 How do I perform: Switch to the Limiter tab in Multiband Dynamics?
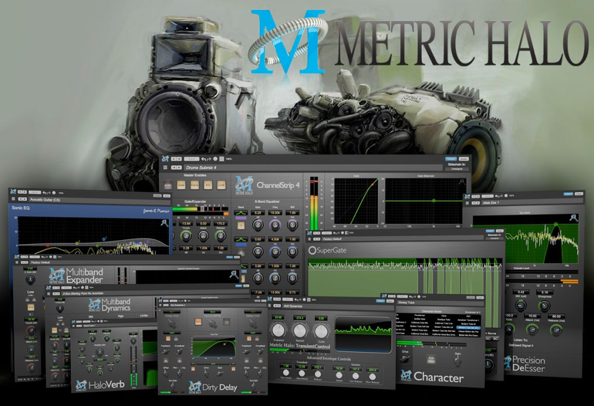144,315
